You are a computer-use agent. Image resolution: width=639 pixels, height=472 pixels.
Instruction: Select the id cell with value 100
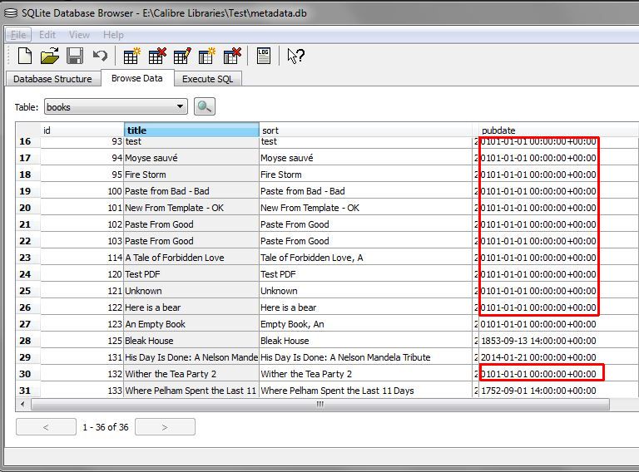coord(82,191)
